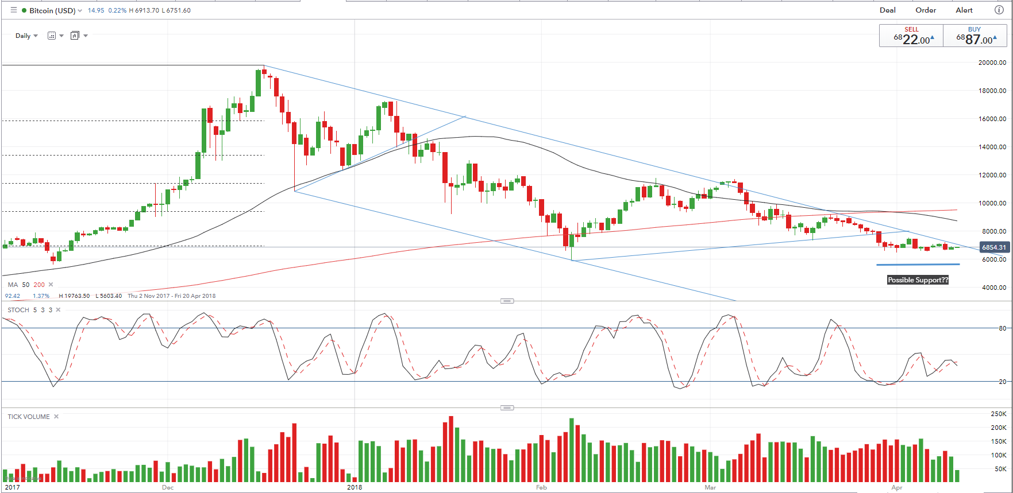Remove the TICK VOLUME indicator
1013x493 pixels.
point(56,417)
